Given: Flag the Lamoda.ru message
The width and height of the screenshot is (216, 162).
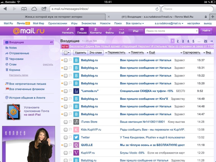Looking at the screenshot, I should [x=70, y=91].
